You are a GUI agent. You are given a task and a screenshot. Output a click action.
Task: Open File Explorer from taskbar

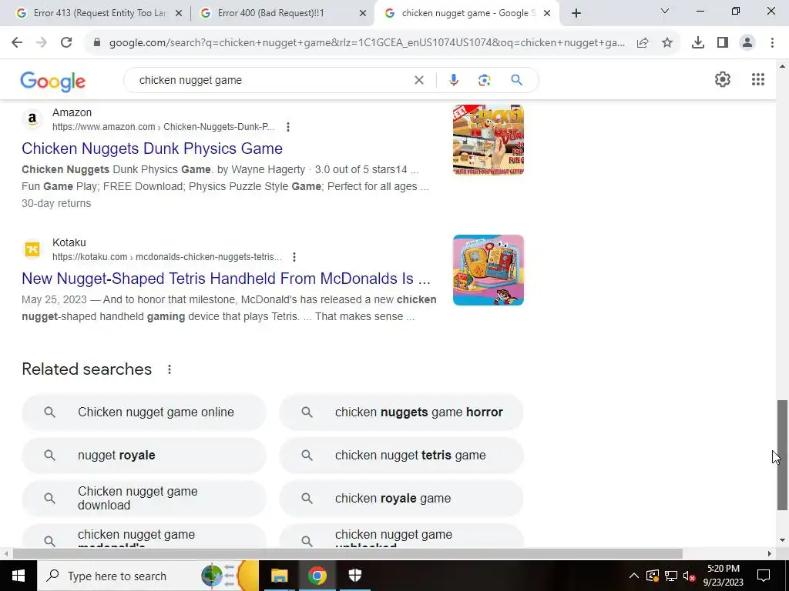pyautogui.click(x=279, y=576)
